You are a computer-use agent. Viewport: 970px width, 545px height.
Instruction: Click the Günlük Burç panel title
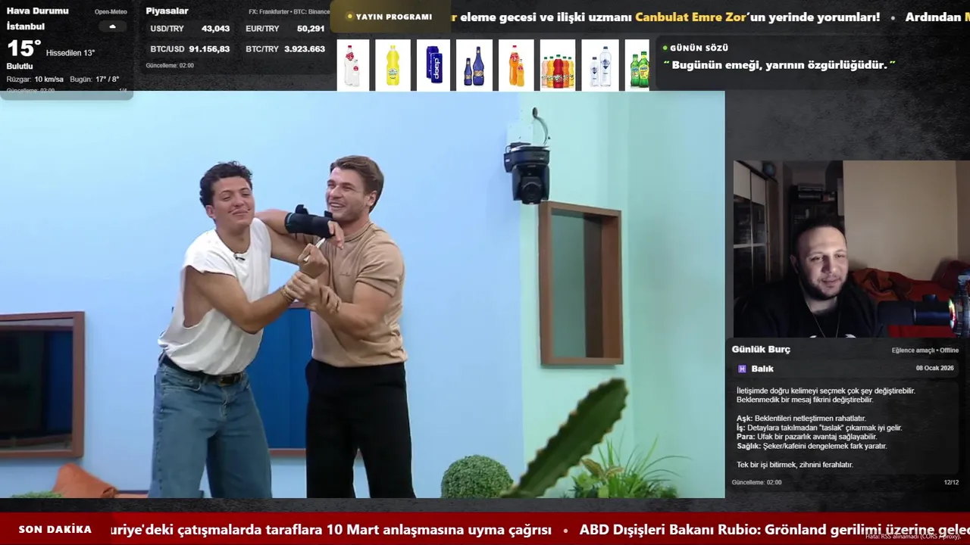coord(761,350)
